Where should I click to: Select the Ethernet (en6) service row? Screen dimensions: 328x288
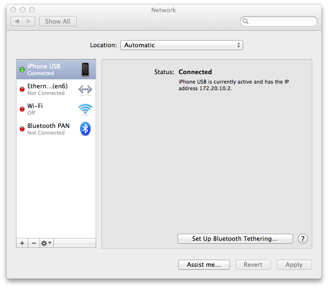(56, 89)
